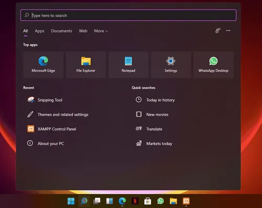Open Netflix on taskbar
Viewport: 262px width, 208px height.
tap(135, 201)
